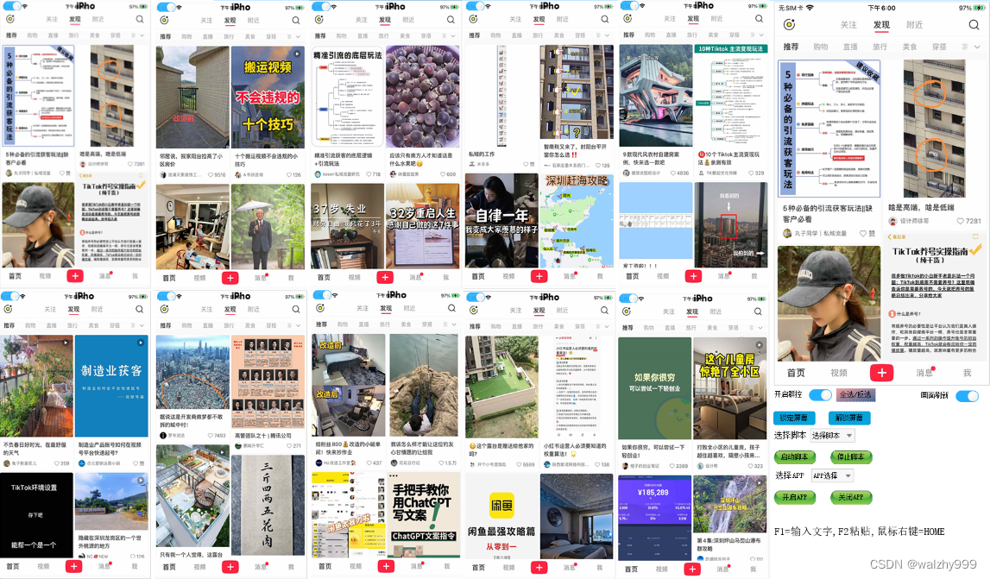The width and height of the screenshot is (990, 579).
Task: Click search icon in the 10种Tiktok主流变现玩法 phone
Action: [759, 18]
